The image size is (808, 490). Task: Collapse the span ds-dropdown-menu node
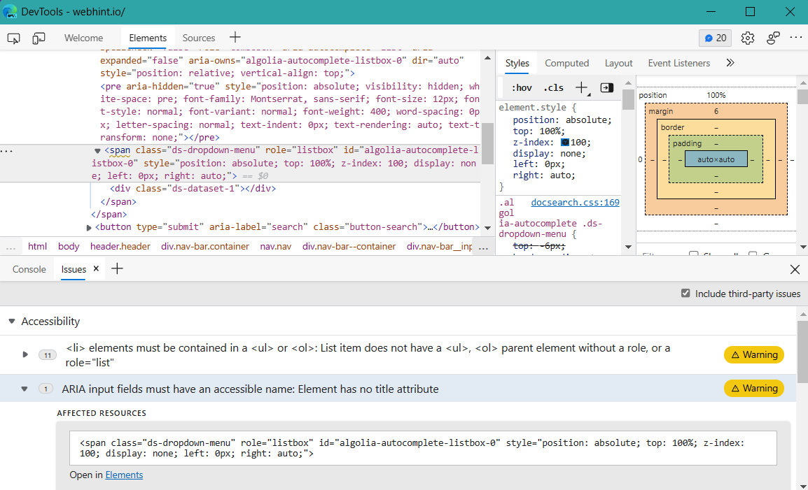(x=97, y=151)
